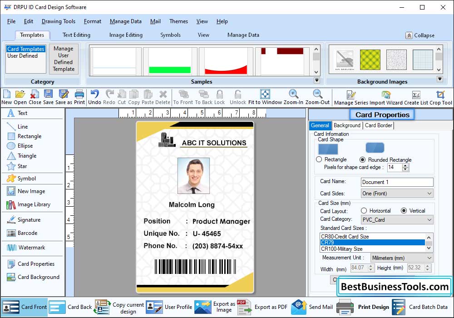This screenshot has height=318, width=454.
Task: Open the Card Sides dropdown
Action: coord(397,194)
